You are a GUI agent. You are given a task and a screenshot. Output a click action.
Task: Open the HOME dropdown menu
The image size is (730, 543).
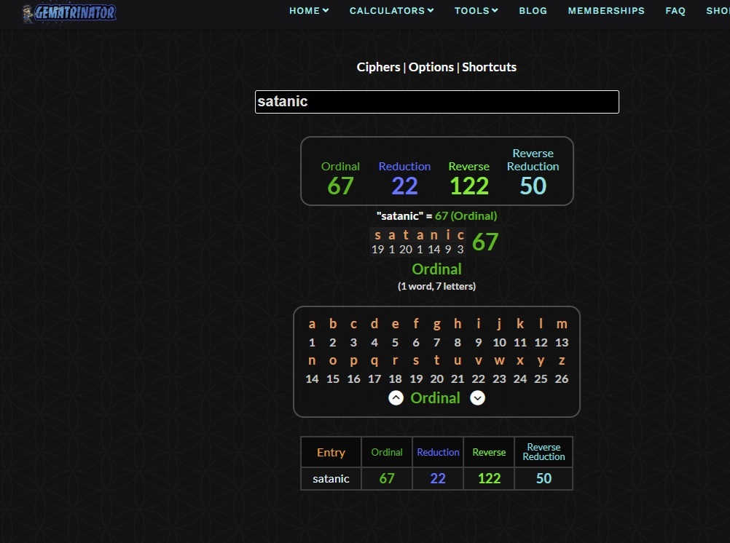pos(309,10)
